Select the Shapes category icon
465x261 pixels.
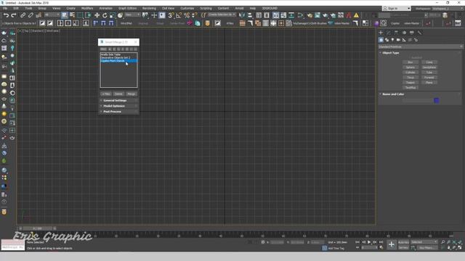[387, 40]
